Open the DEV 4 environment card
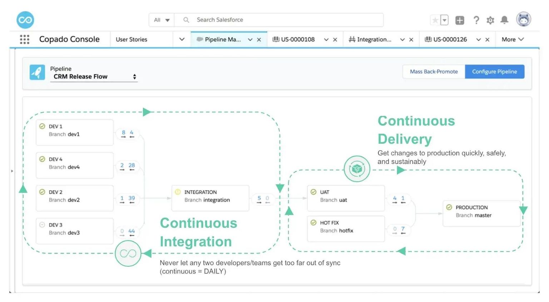Screen dimensions: 549x302 [x=75, y=165]
